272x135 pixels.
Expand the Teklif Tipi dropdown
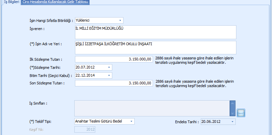click(x=132, y=121)
